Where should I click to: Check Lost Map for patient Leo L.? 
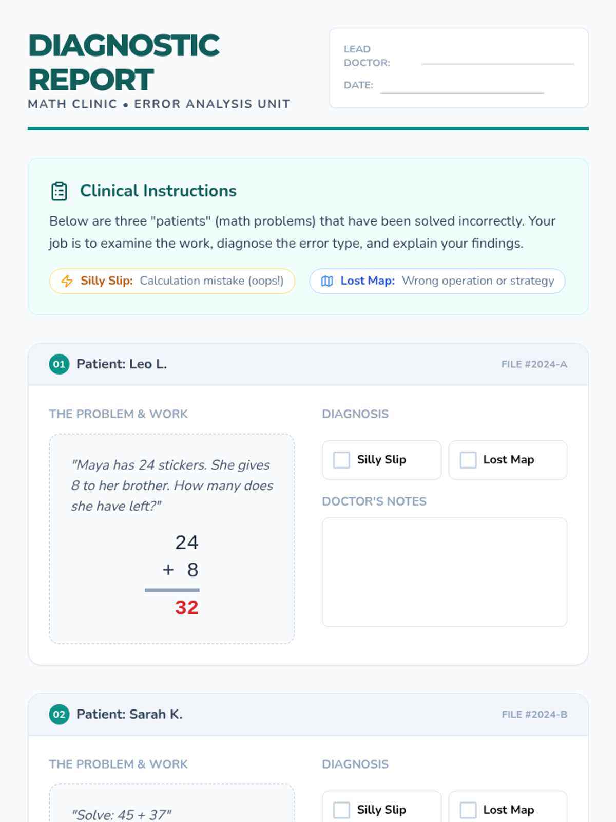click(x=468, y=460)
